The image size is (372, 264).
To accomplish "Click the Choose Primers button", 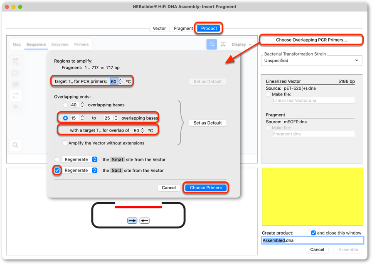I will [x=206, y=188].
